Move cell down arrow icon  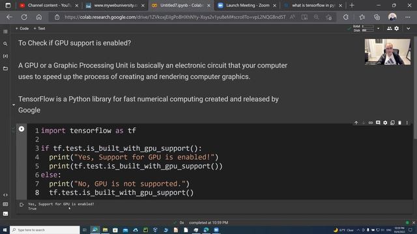click(x=364, y=123)
